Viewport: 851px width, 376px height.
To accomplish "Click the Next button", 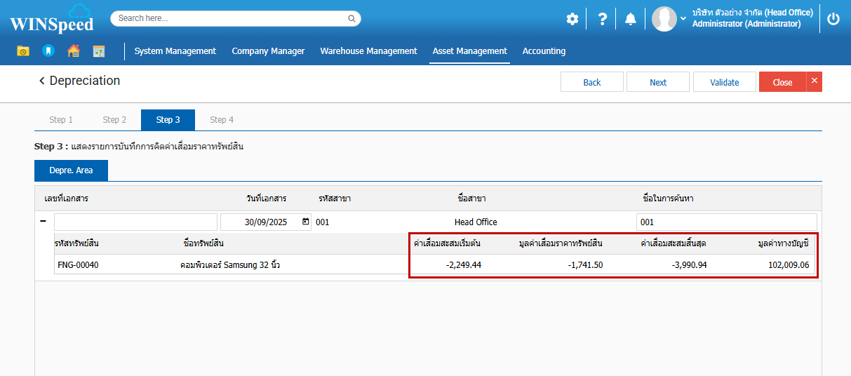I will (x=658, y=82).
